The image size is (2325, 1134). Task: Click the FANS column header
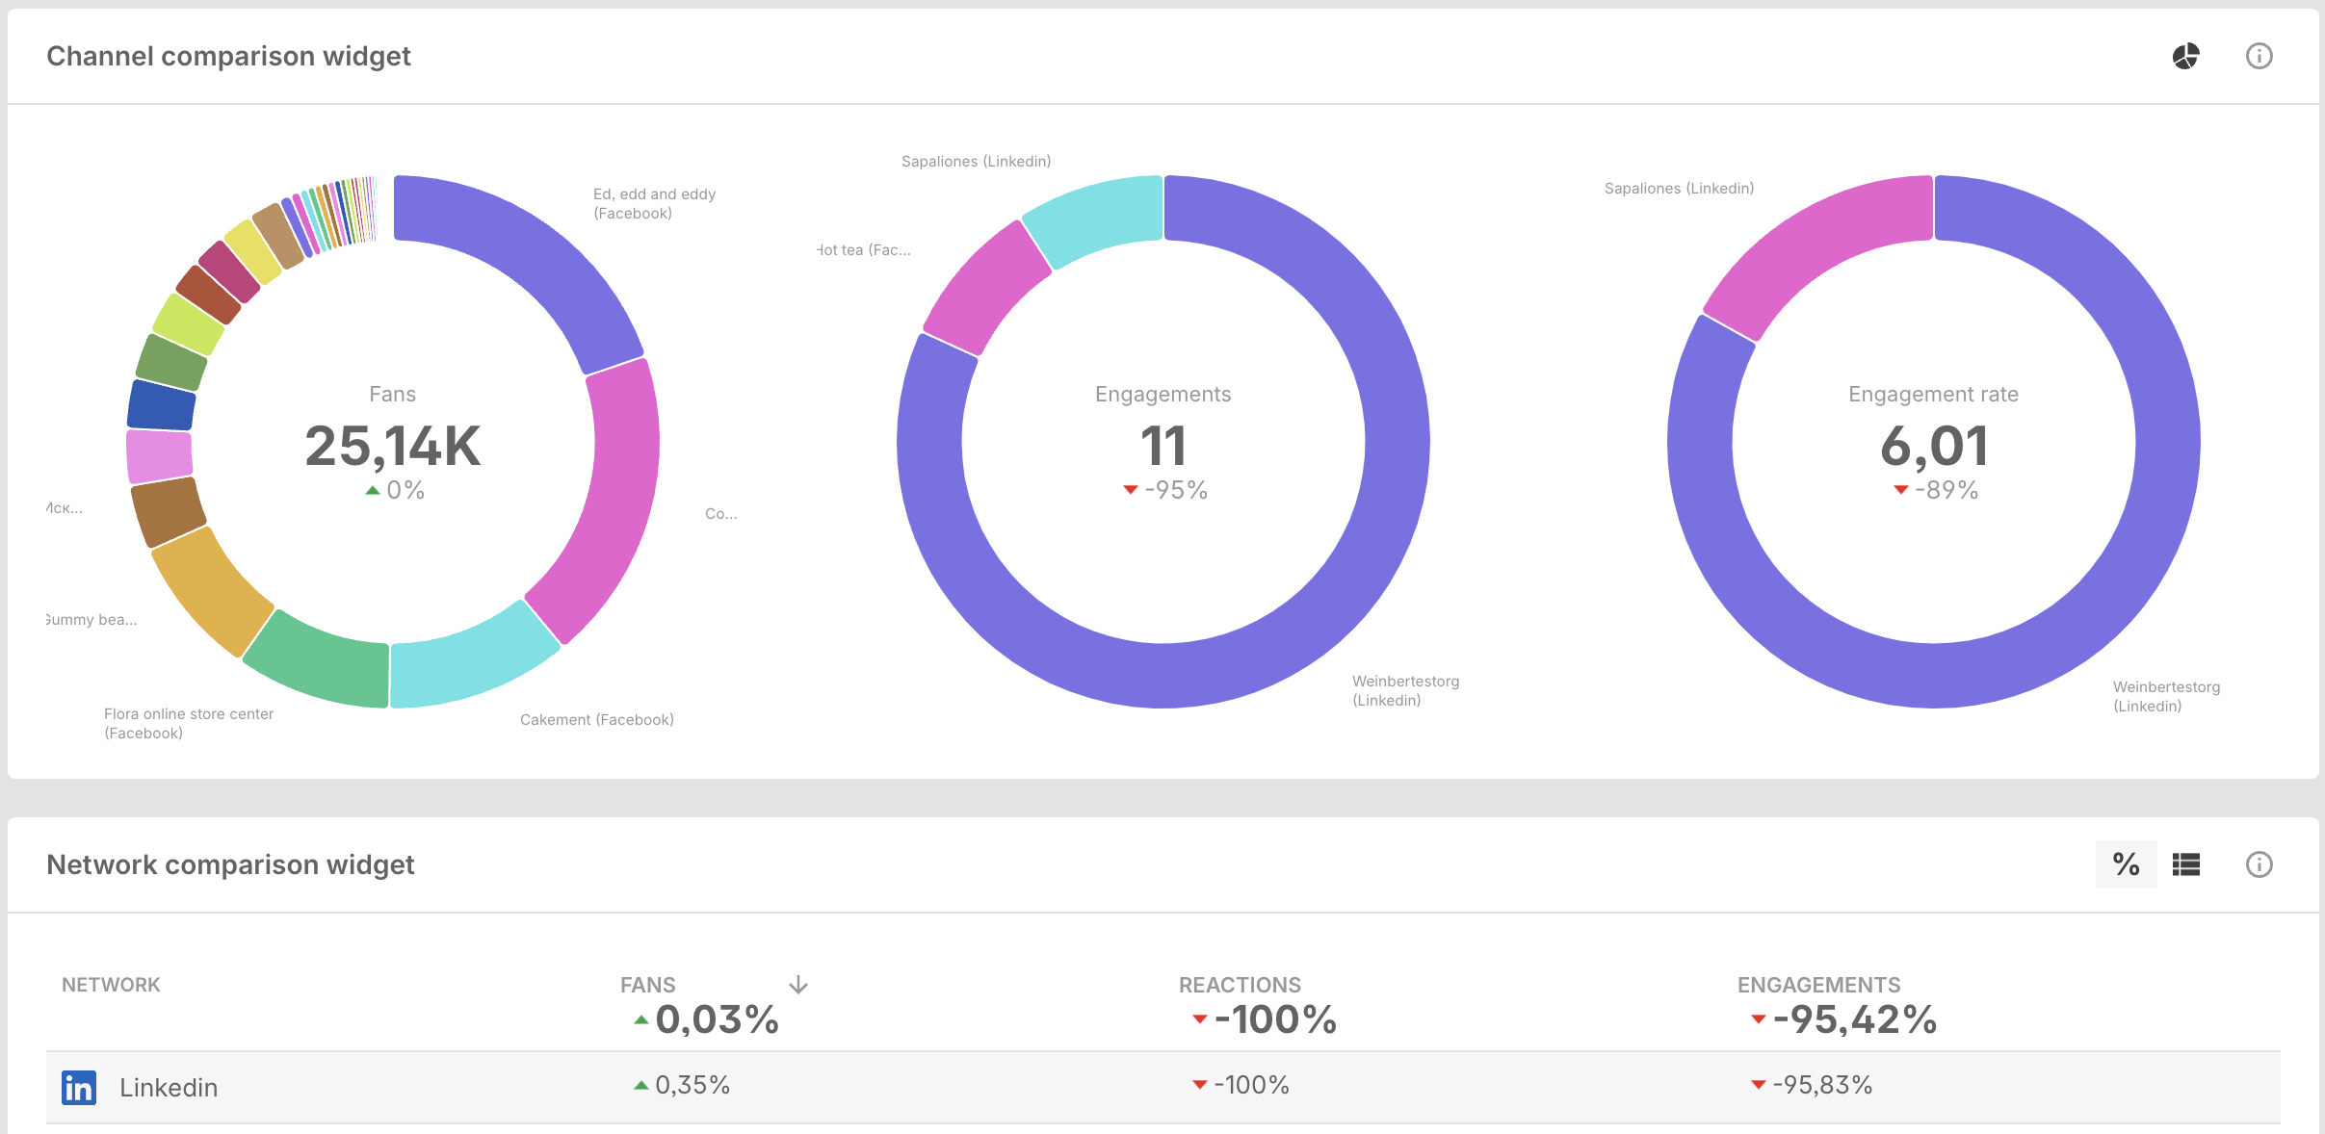coord(647,985)
